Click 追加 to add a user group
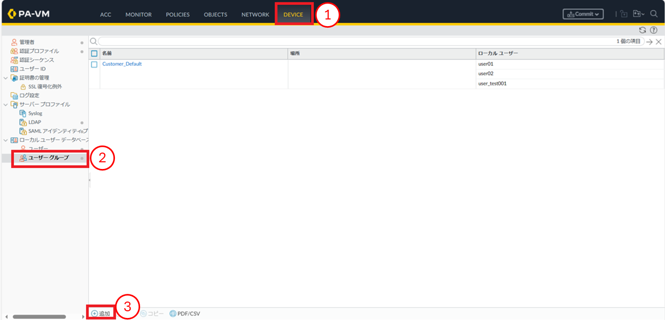 click(101, 313)
